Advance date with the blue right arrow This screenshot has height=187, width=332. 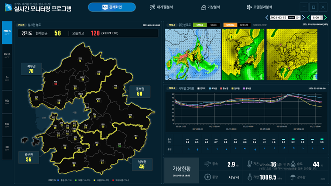pos(303,17)
